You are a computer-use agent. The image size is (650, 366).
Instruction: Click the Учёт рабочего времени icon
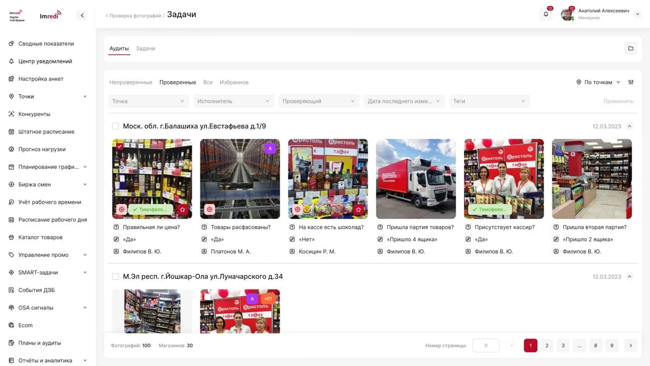(x=12, y=202)
